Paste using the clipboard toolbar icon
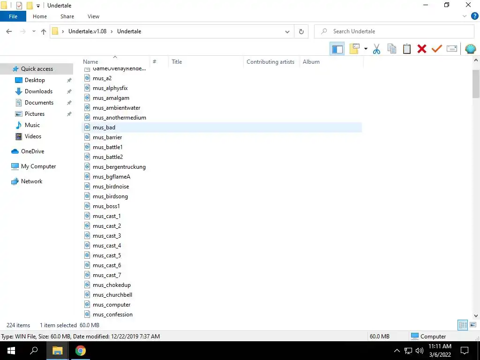480x360 pixels. [406, 49]
